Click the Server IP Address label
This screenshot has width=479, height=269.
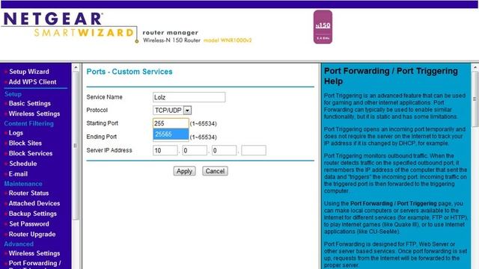point(109,150)
